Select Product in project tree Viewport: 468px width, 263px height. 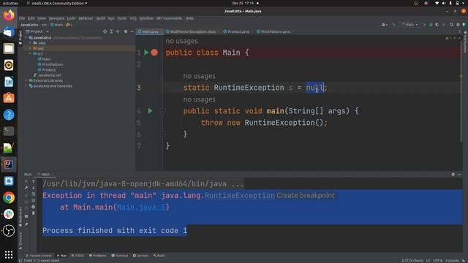pos(47,70)
